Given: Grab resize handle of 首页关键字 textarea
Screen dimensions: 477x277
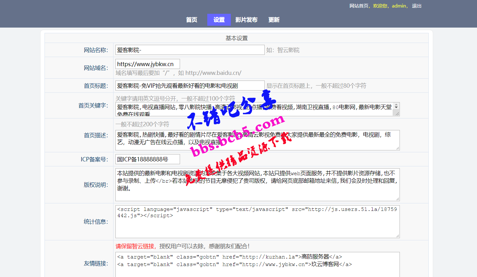Looking at the screenshot, I should tap(397, 114).
